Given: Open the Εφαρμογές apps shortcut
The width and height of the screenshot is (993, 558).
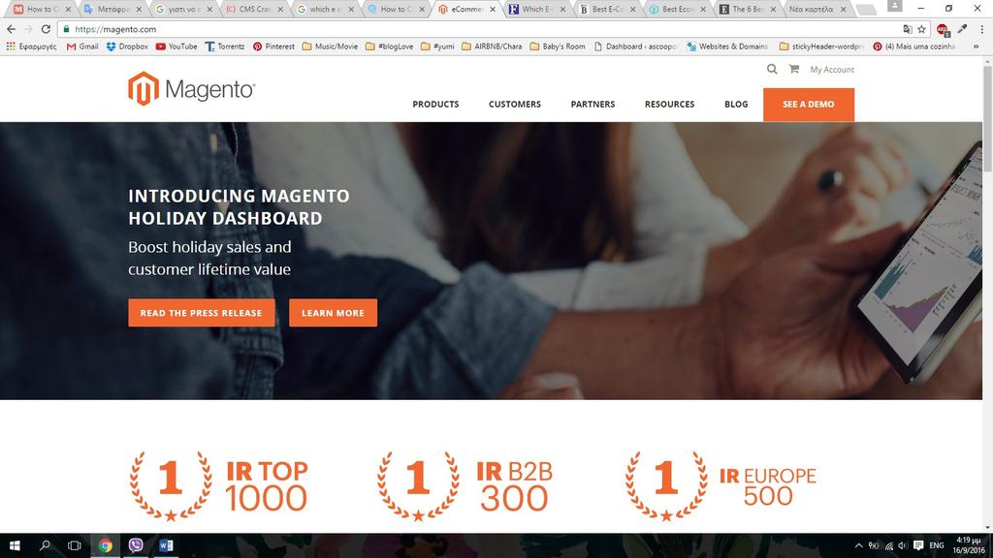Looking at the screenshot, I should click(31, 46).
